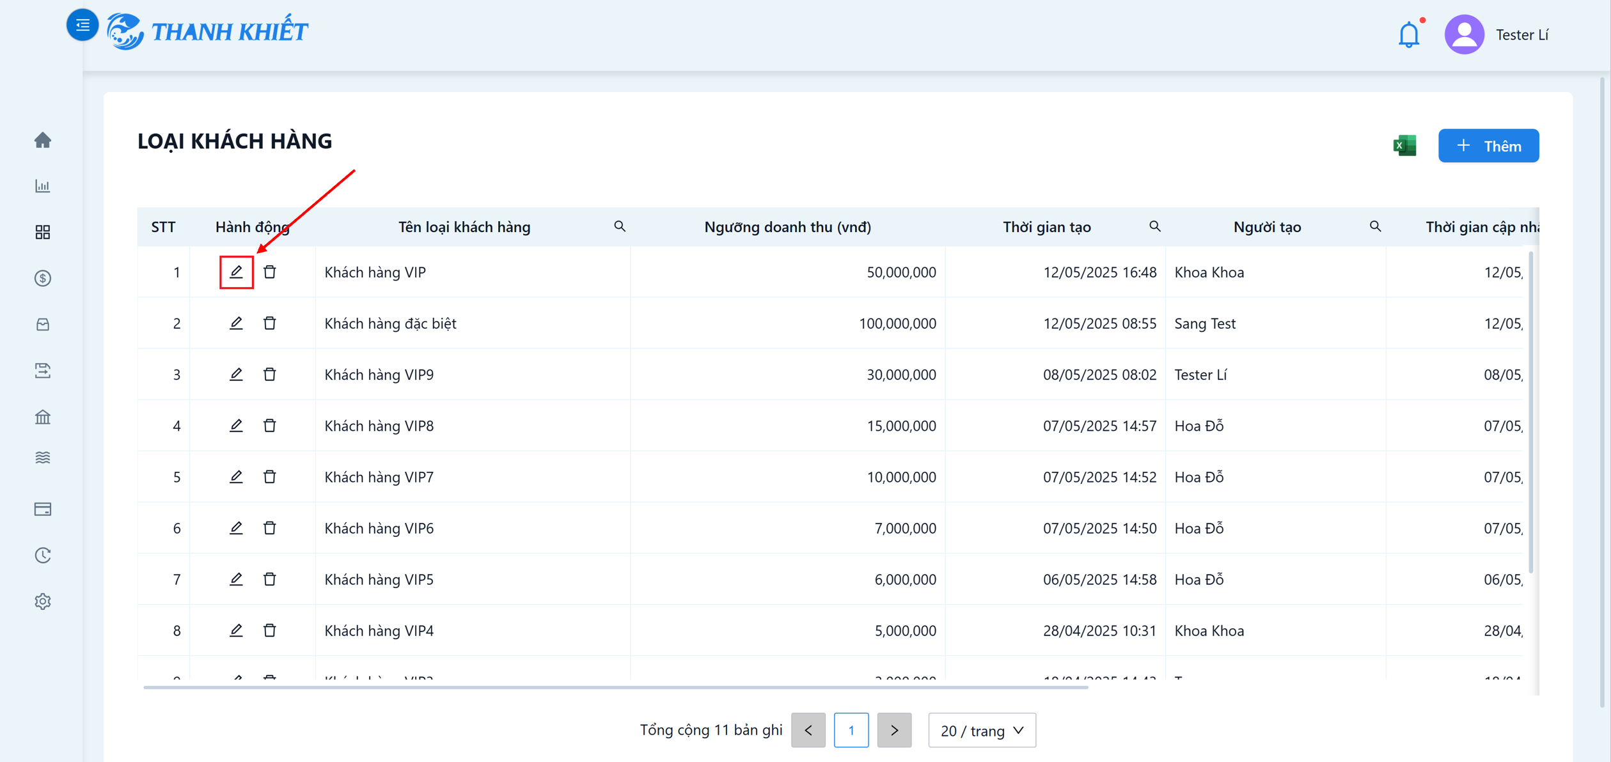Open the dollar coin sidebar icon
The image size is (1611, 762).
pyautogui.click(x=43, y=278)
